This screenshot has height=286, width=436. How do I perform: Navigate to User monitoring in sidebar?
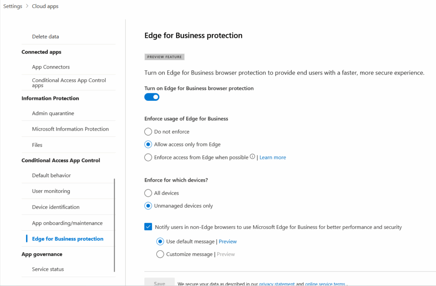coord(51,192)
